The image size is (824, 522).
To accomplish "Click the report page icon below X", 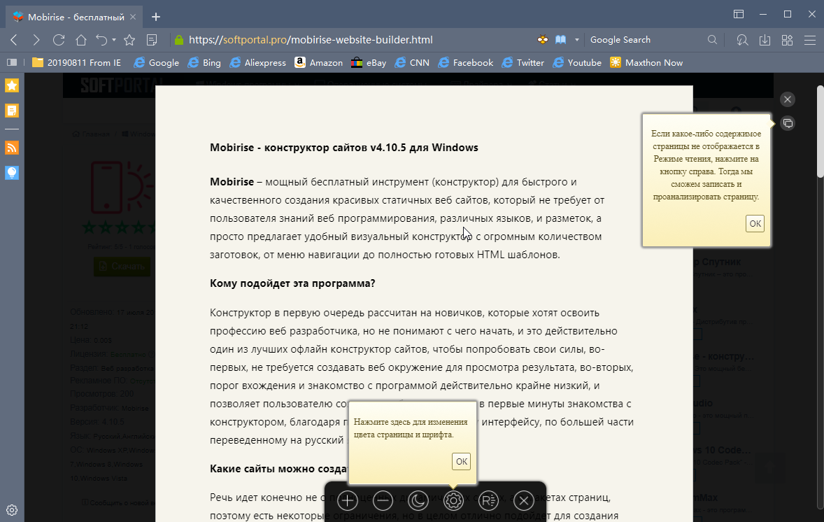I will (x=787, y=124).
